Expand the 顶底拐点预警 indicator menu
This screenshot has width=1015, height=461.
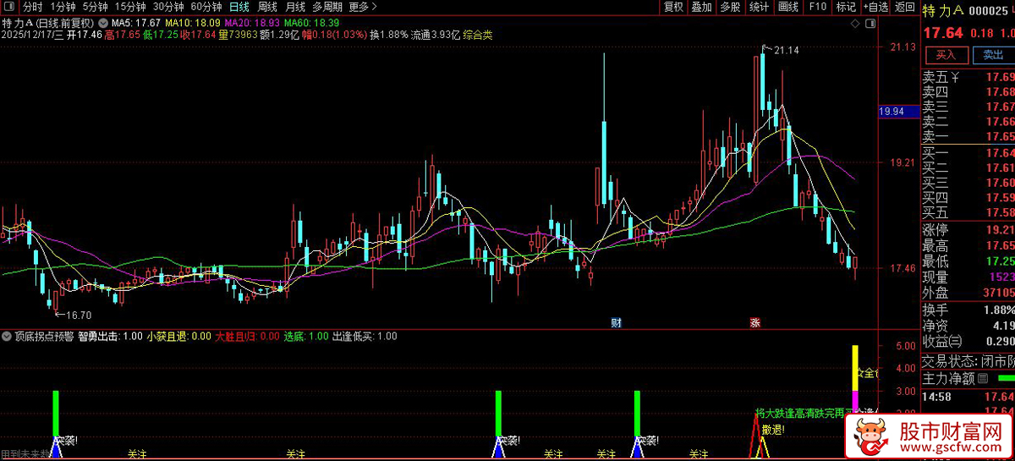[8, 336]
